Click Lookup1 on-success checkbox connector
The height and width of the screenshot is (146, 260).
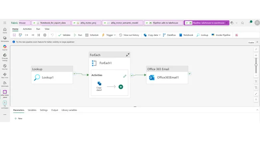point(74,74)
